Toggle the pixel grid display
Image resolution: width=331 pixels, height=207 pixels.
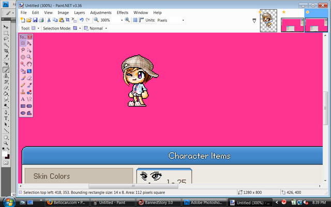pyautogui.click(x=135, y=20)
